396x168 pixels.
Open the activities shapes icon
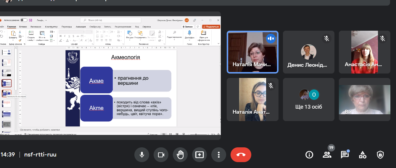click(x=363, y=155)
